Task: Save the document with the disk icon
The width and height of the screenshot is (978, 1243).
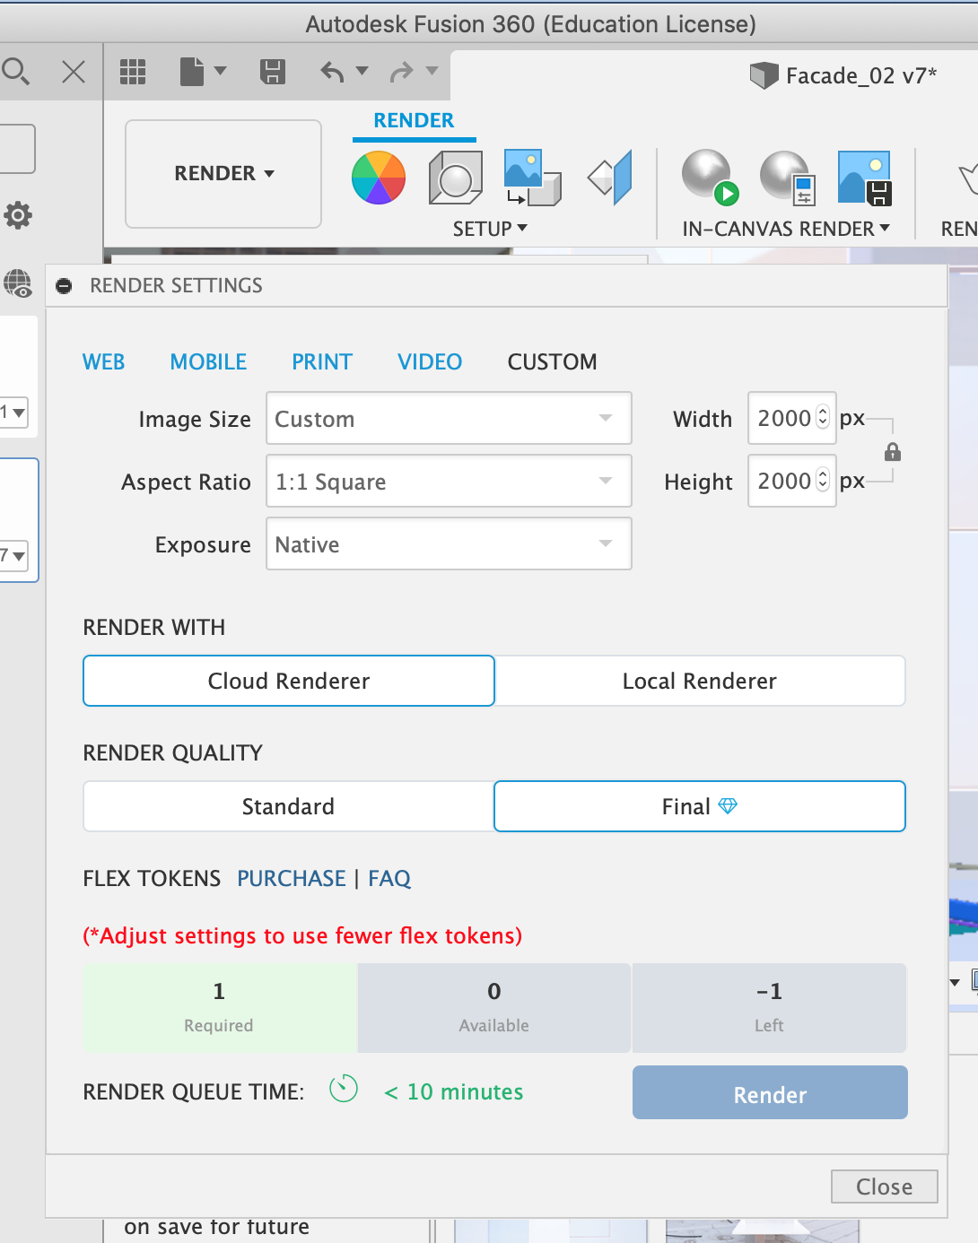Action: pyautogui.click(x=273, y=72)
